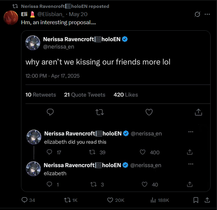View the 420 Likes list
Screen dimensions: 217x210
click(125, 95)
